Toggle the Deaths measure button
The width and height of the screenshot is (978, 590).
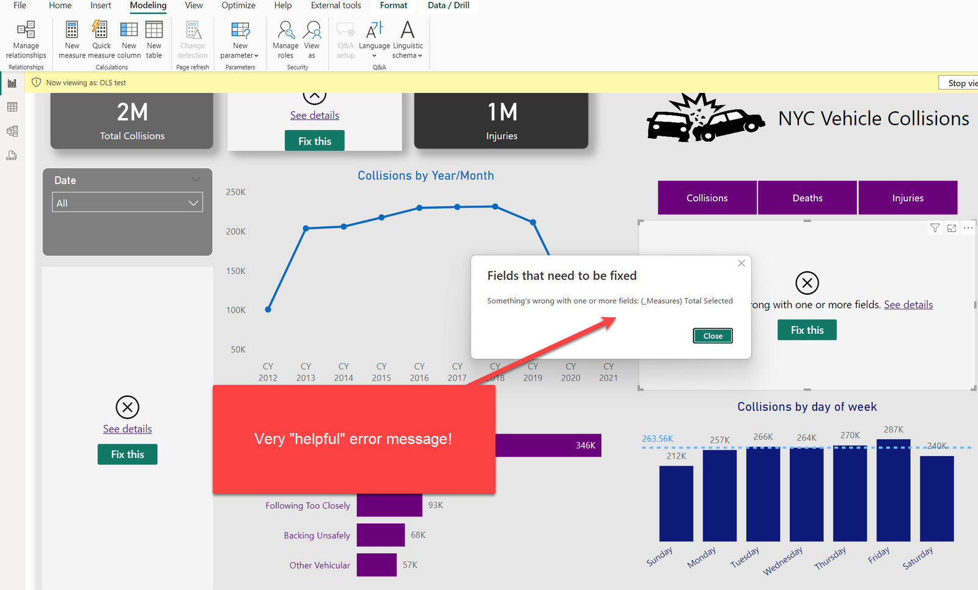coord(807,198)
